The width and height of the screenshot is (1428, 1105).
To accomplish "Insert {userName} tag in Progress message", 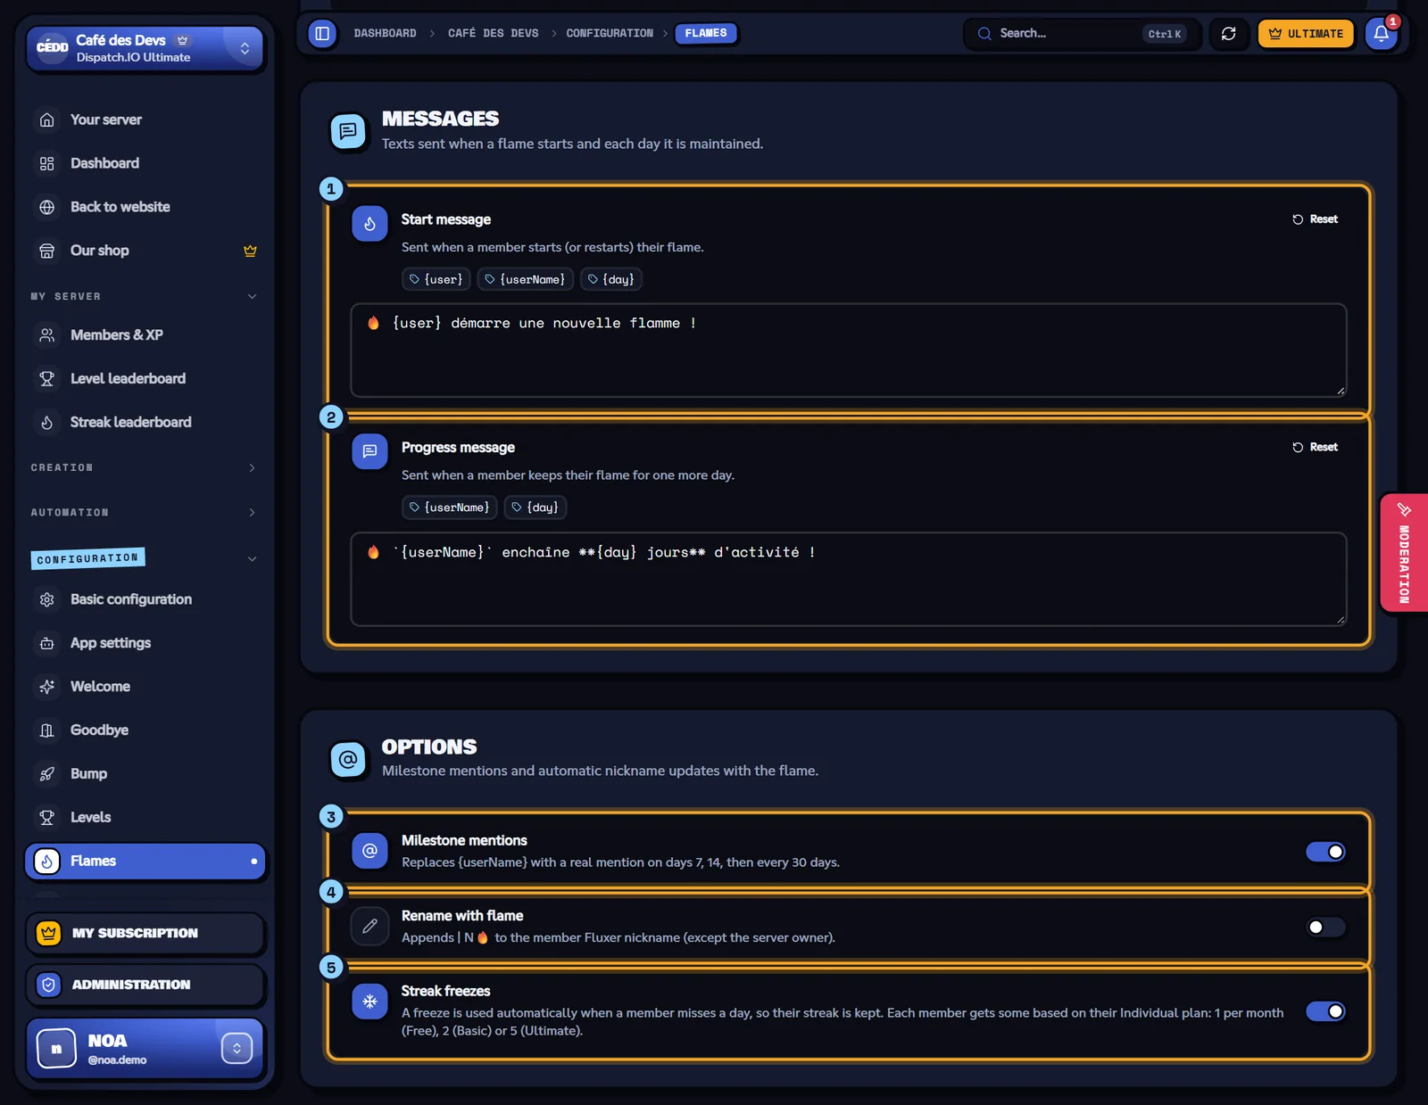I will coord(449,507).
